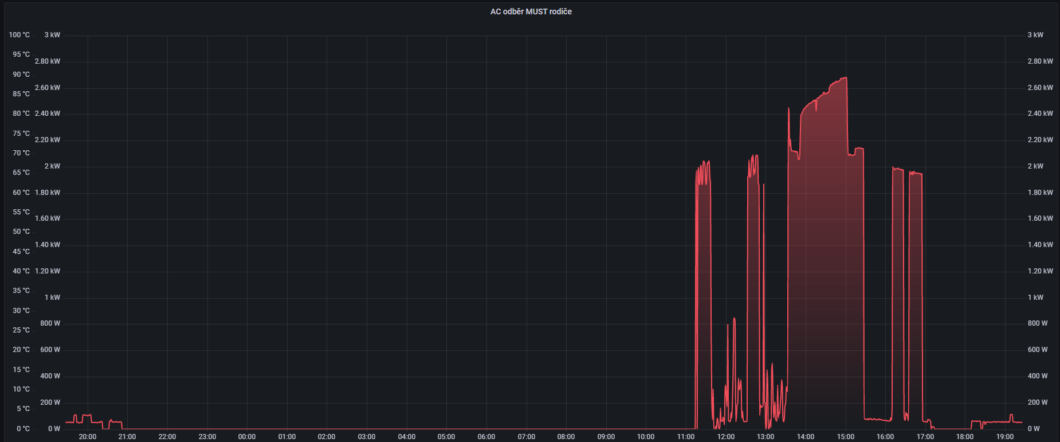Click the 2.60 kW label on left power axis
Image resolution: width=1060 pixels, height=442 pixels.
47,88
